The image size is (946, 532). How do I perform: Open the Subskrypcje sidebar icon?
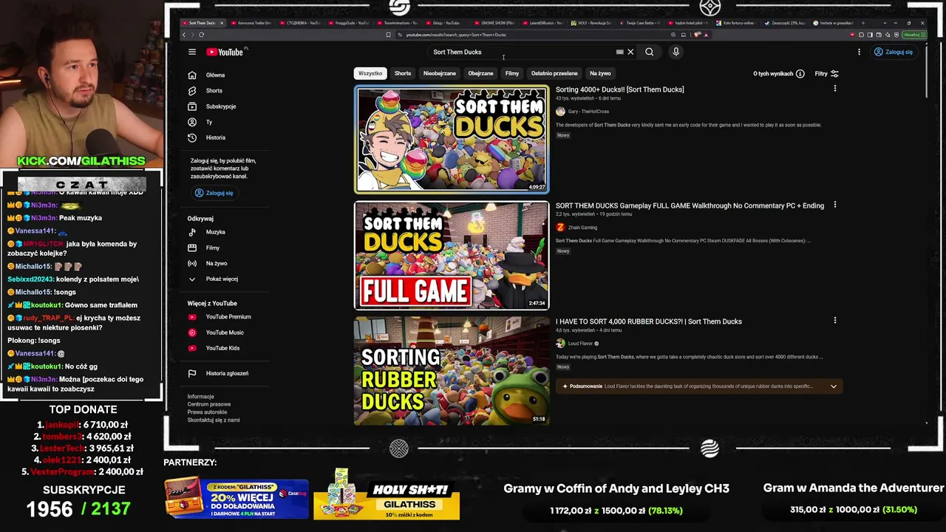192,106
